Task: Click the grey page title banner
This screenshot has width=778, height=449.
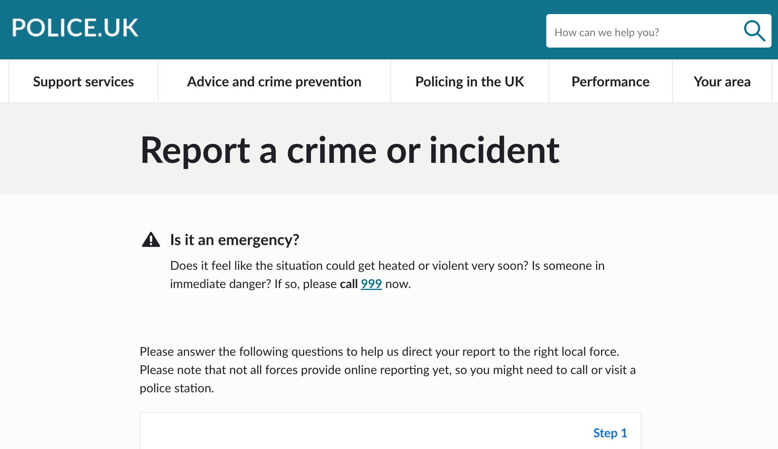Action: coord(389,149)
